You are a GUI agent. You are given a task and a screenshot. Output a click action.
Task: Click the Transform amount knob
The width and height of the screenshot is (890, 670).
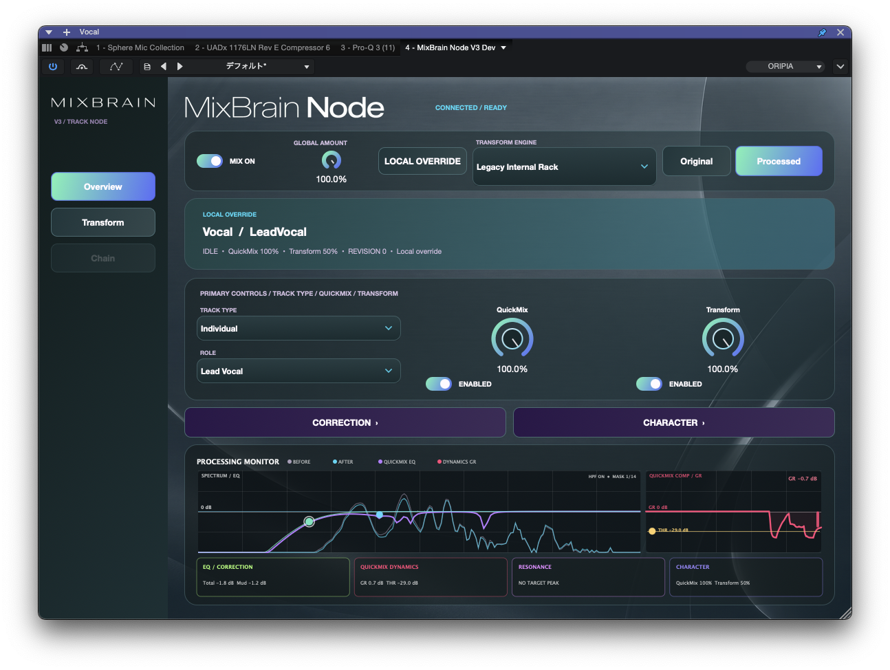click(723, 338)
